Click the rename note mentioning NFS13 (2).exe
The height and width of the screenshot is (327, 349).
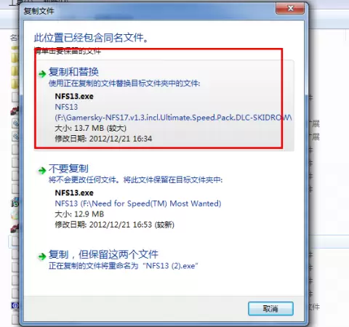[124, 266]
